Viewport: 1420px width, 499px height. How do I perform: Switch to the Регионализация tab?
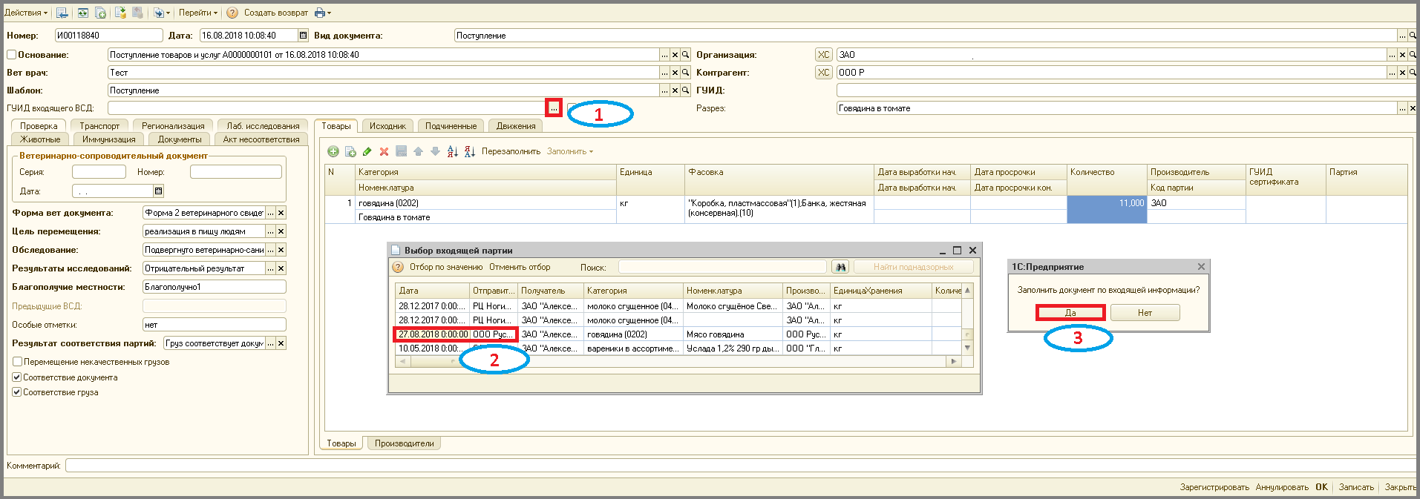tap(173, 126)
